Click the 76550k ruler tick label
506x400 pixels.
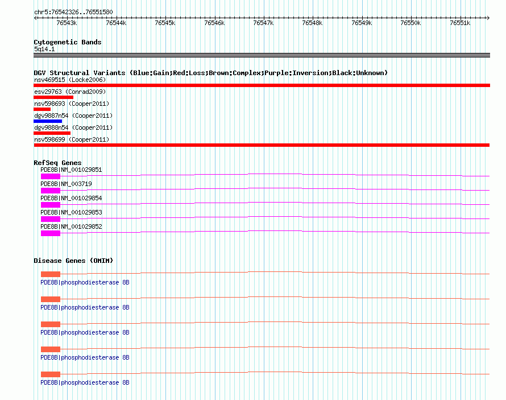point(410,23)
